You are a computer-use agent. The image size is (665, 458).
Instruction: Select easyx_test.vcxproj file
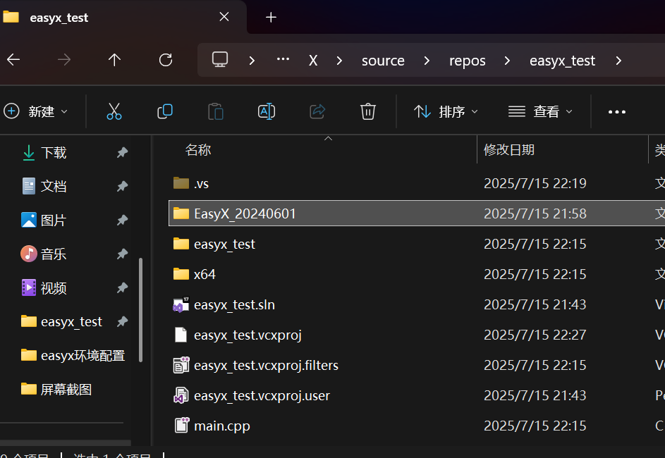pyautogui.click(x=417, y=335)
